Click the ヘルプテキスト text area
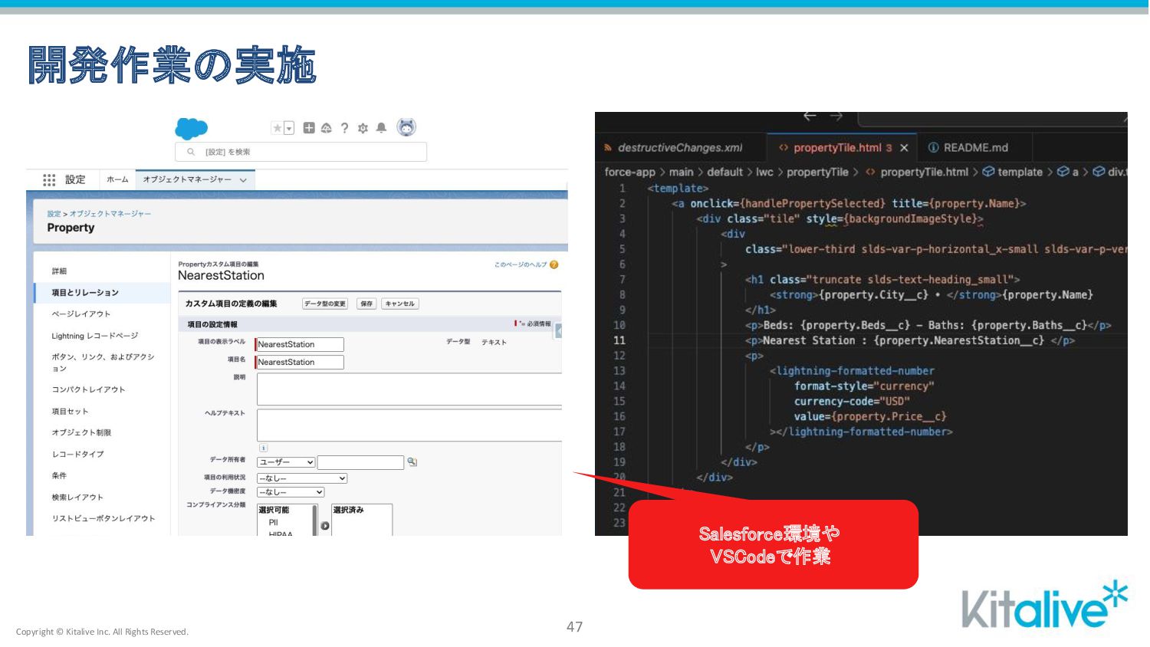The width and height of the screenshot is (1150, 647). point(409,425)
